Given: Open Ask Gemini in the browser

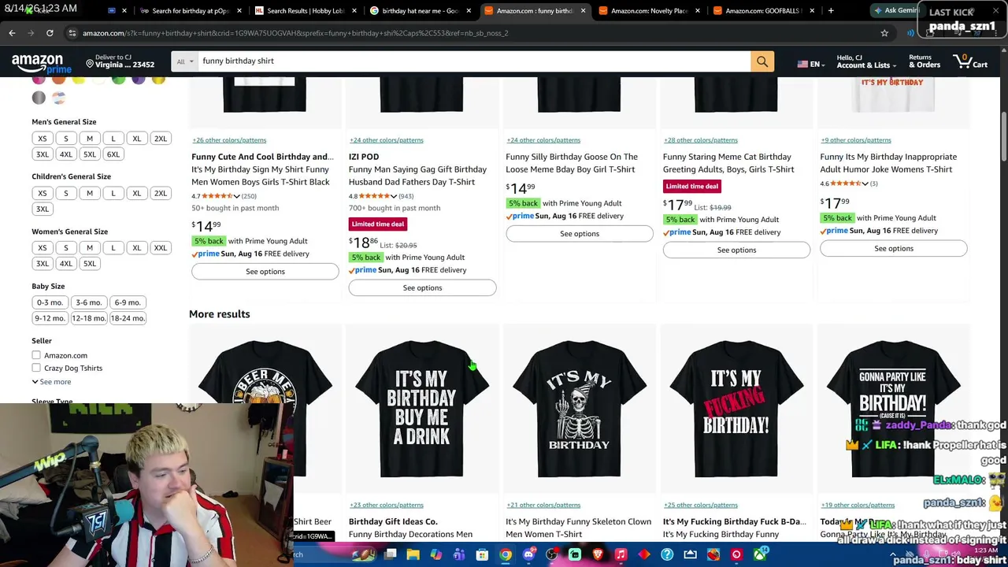Looking at the screenshot, I should click(897, 11).
